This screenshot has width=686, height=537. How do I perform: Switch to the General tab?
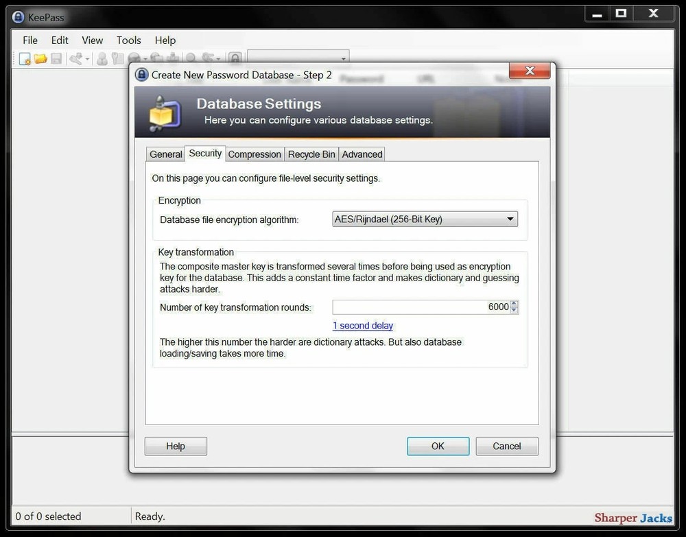[165, 154]
